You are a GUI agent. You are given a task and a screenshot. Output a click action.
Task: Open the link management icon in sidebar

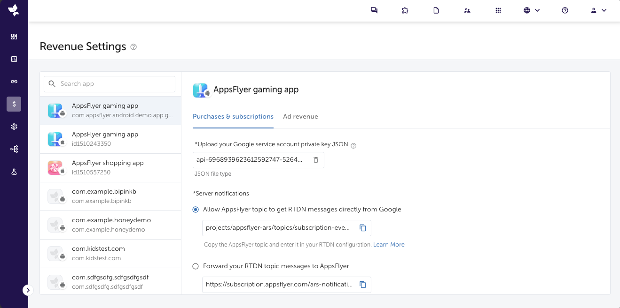tap(14, 82)
